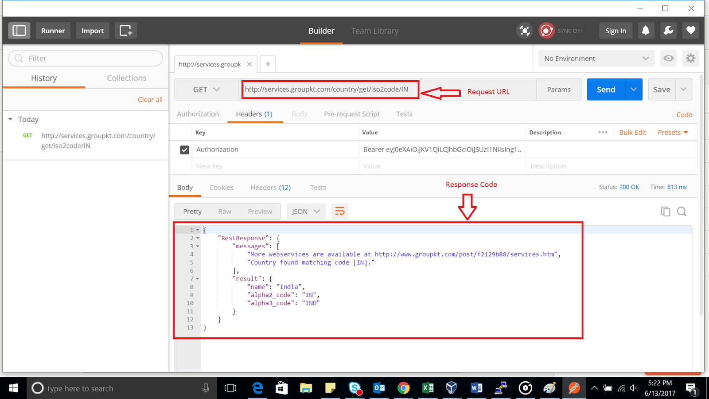
Task: Uncheck the Authorization header checkbox
Action: coord(185,150)
